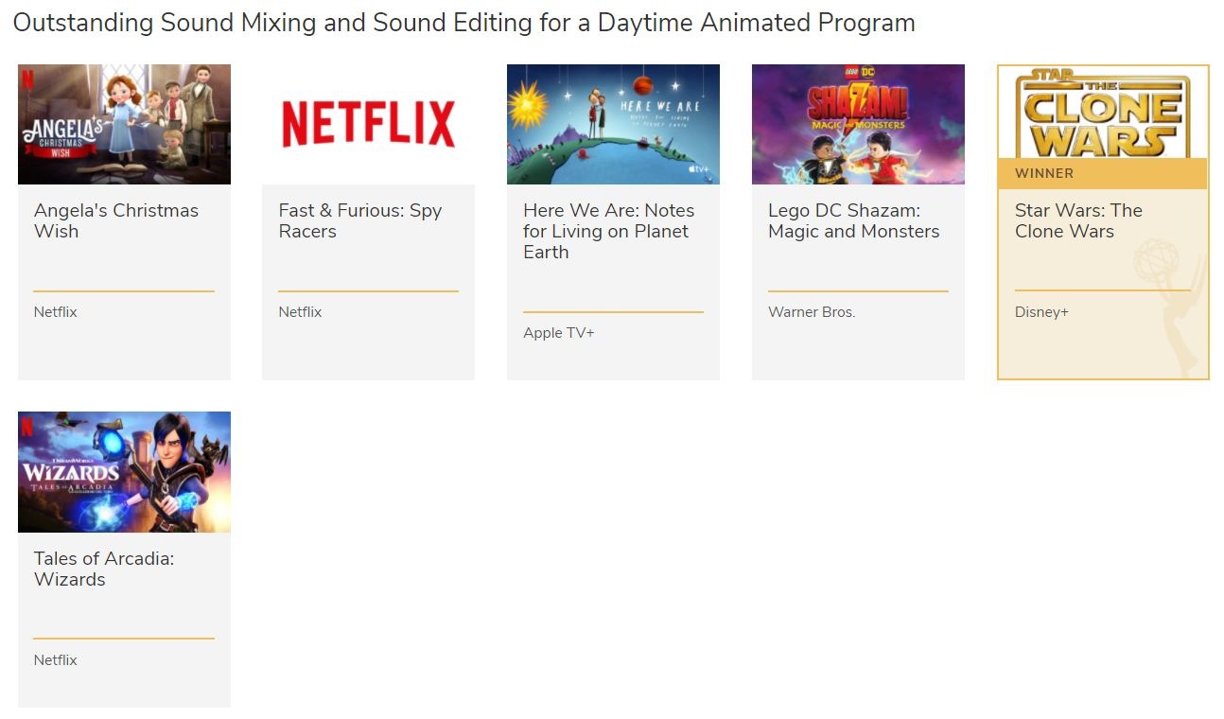Click the Apple TV+ network label below Here We Are
This screenshot has width=1224, height=719.
coord(558,332)
